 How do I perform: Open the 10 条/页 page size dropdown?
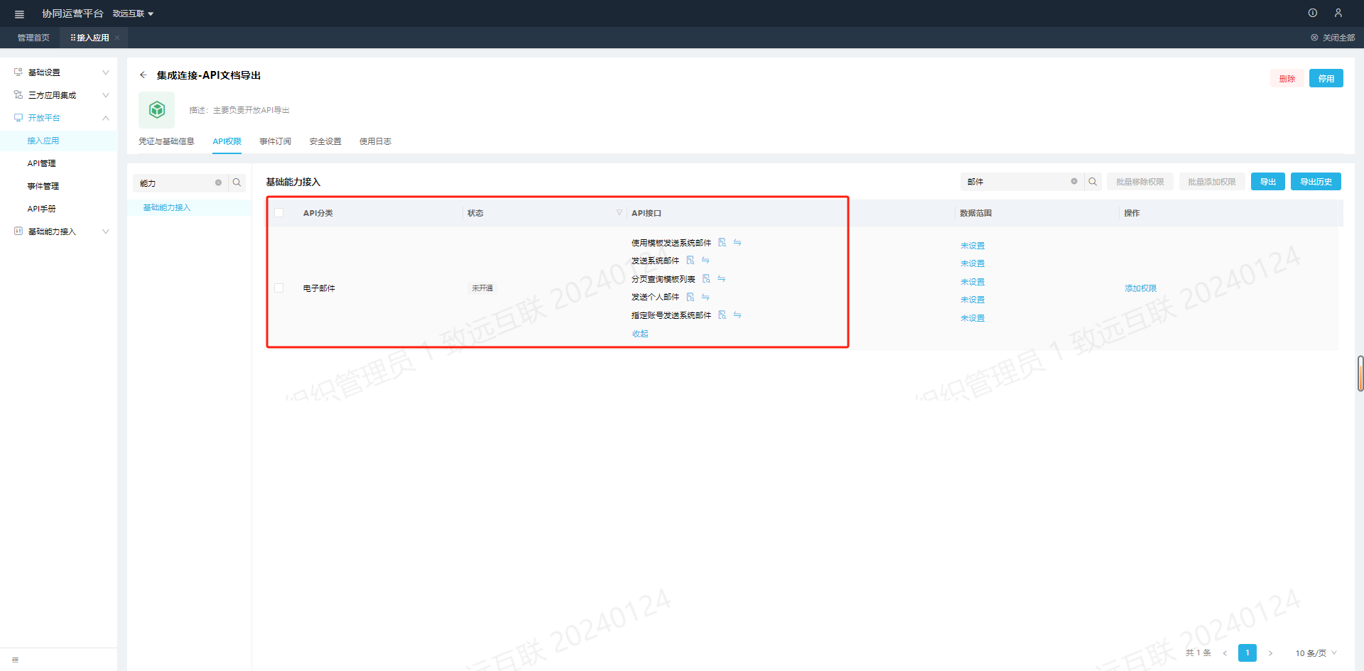[1316, 653]
